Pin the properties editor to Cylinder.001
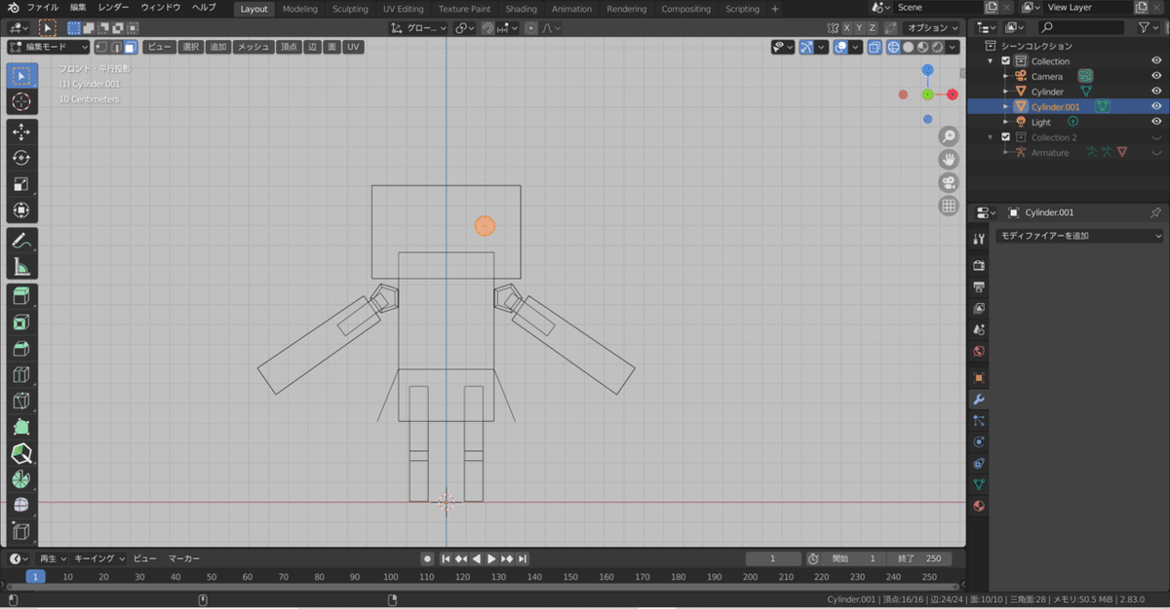 click(1155, 212)
